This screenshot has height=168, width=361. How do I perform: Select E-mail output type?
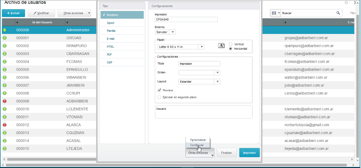(x=122, y=39)
